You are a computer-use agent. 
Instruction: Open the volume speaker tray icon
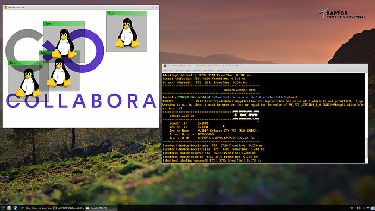(358, 208)
